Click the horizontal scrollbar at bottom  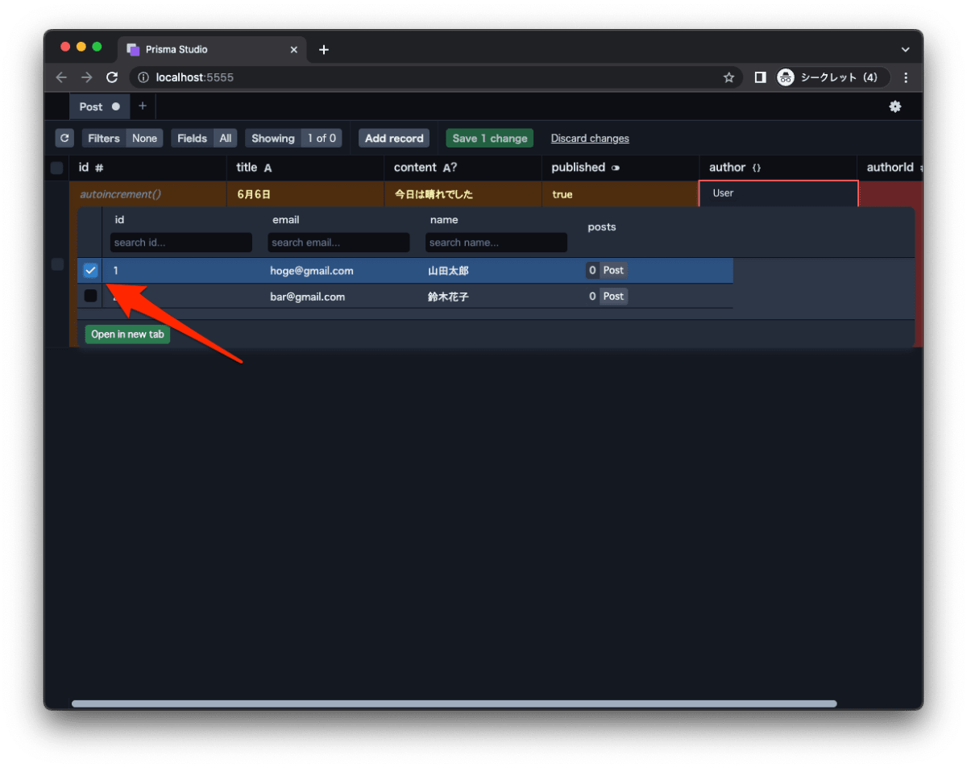coord(454,704)
